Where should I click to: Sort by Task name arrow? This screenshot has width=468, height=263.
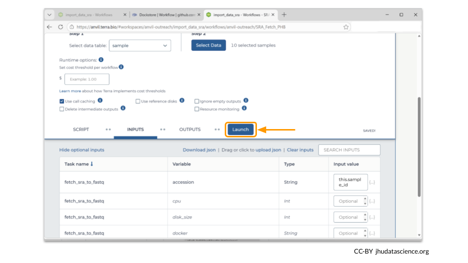(x=92, y=164)
